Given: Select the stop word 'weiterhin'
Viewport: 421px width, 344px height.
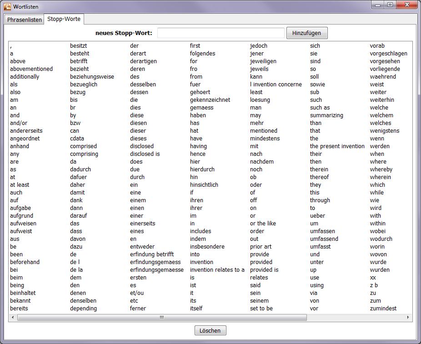Looking at the screenshot, I should [382, 100].
